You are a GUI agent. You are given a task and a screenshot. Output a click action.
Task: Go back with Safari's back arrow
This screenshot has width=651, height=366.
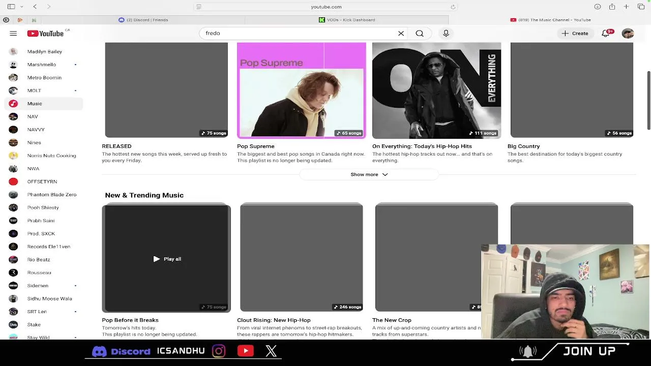pos(35,7)
